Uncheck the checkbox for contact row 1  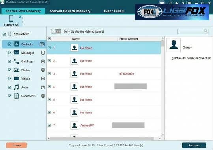(x=49, y=48)
